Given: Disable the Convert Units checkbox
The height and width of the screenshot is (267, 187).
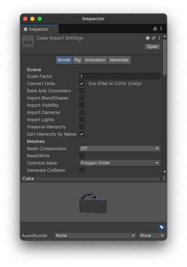Looking at the screenshot, I should click(x=82, y=83).
